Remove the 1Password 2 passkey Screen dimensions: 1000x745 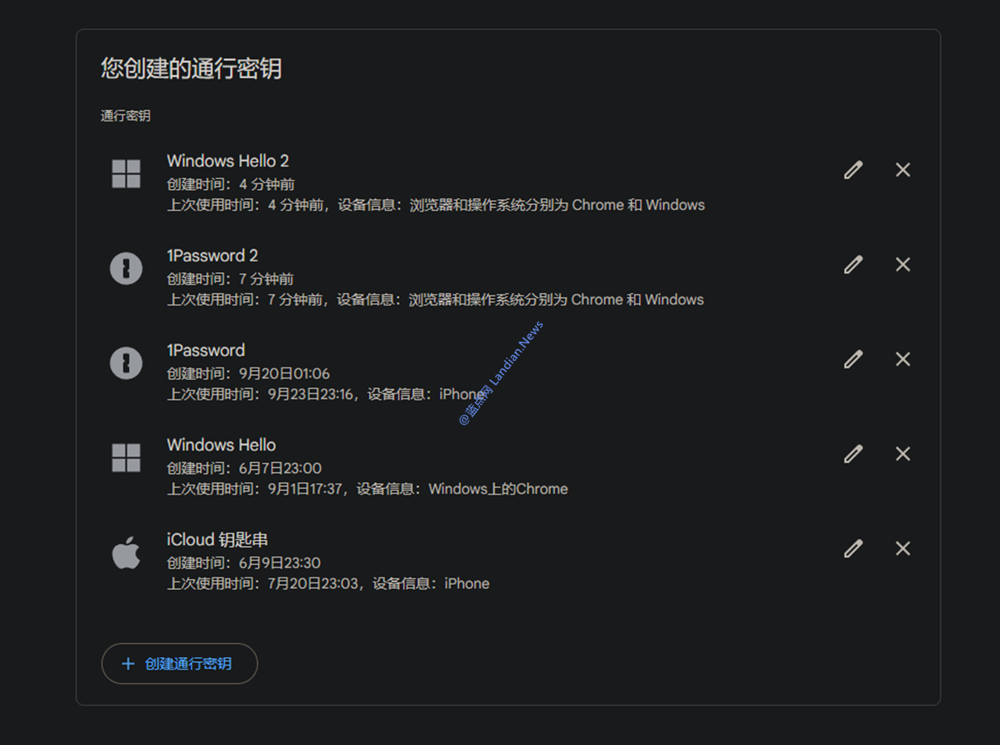[903, 265]
